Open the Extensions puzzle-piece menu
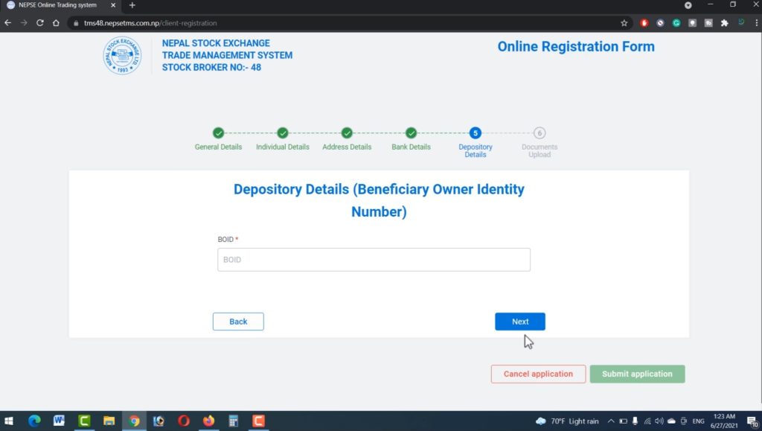 725,23
